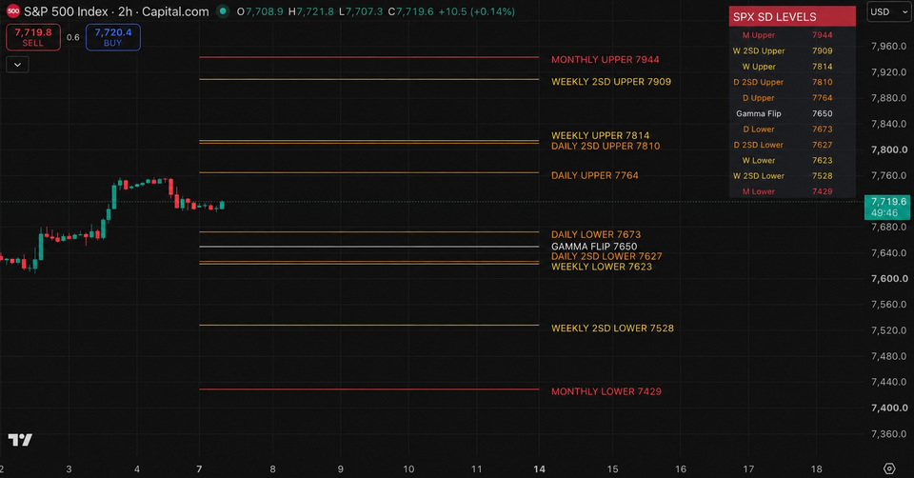
Task: Click the 7,720.4 BUY button
Action: pyautogui.click(x=113, y=37)
